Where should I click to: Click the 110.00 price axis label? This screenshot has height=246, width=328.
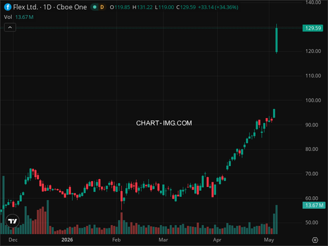click(x=313, y=76)
